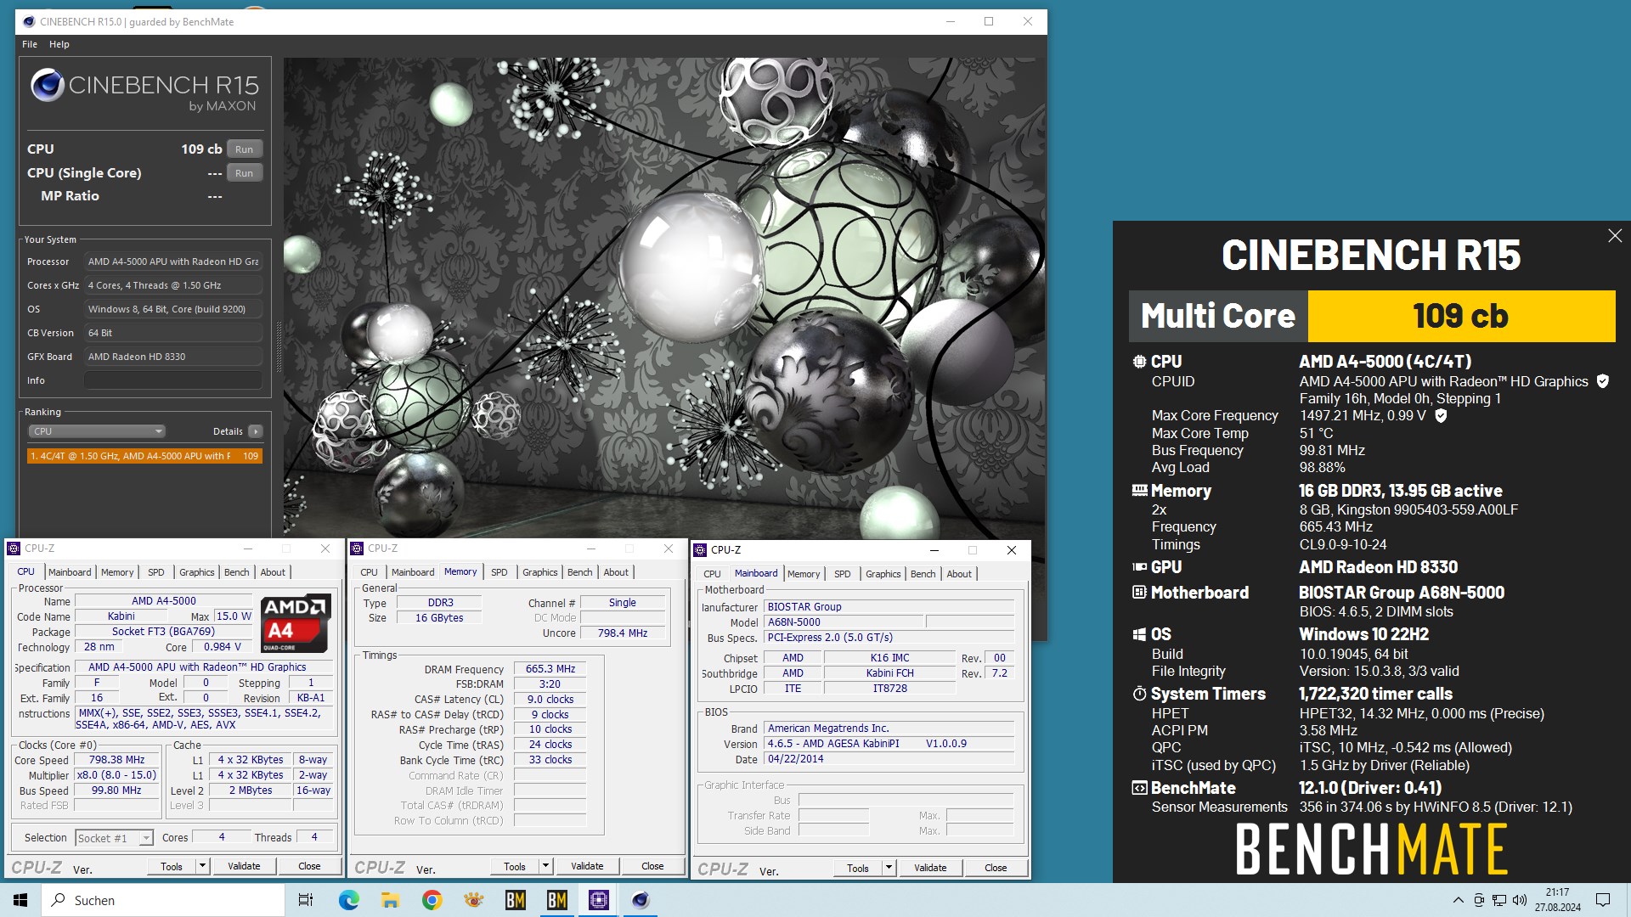Open Task View from the taskbar
This screenshot has height=917, width=1631.
[x=305, y=900]
